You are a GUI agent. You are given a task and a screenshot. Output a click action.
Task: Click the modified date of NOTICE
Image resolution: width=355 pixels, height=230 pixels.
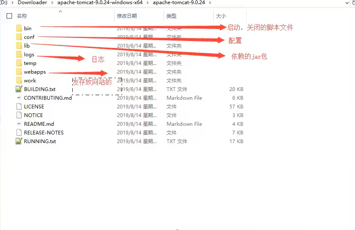137,115
